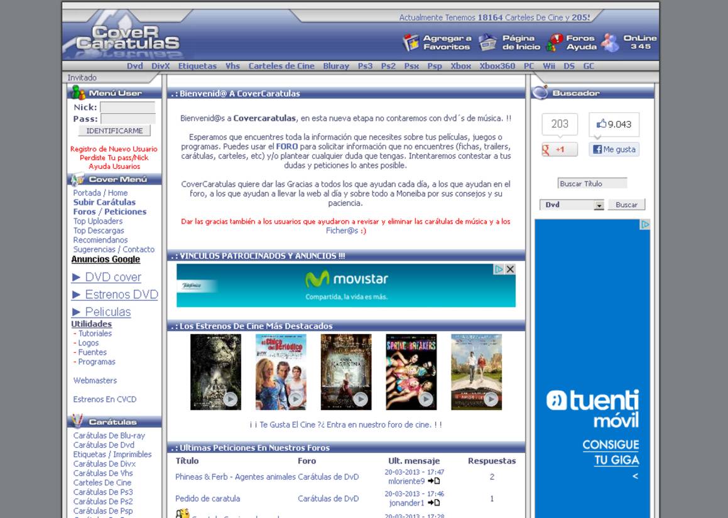Go to last message icon beside jonander1
This screenshot has height=518, width=728.
(x=434, y=503)
